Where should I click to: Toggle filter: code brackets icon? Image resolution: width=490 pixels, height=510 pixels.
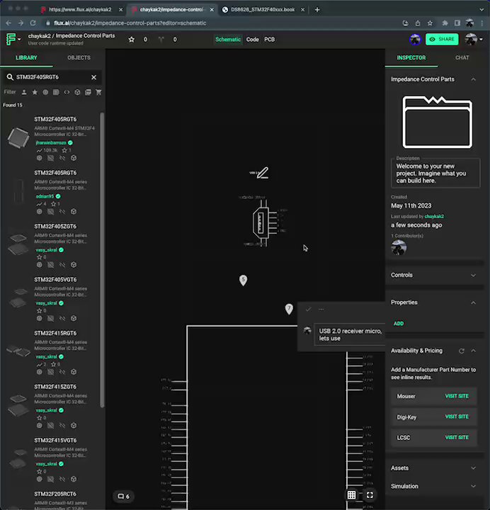(67, 92)
